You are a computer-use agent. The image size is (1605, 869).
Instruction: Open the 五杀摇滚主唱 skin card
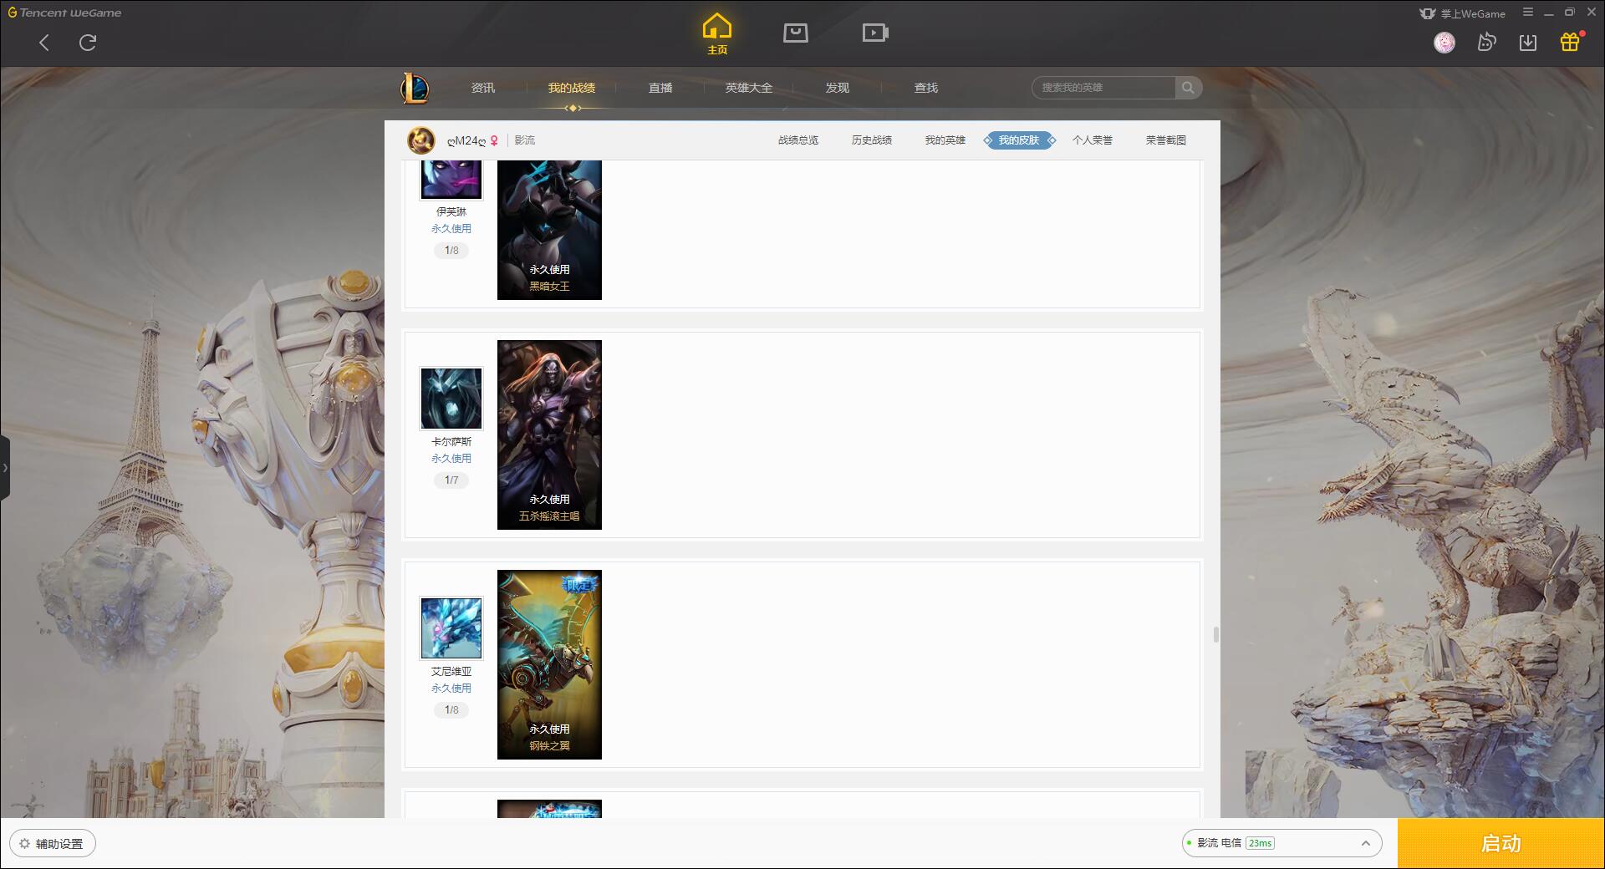click(549, 434)
